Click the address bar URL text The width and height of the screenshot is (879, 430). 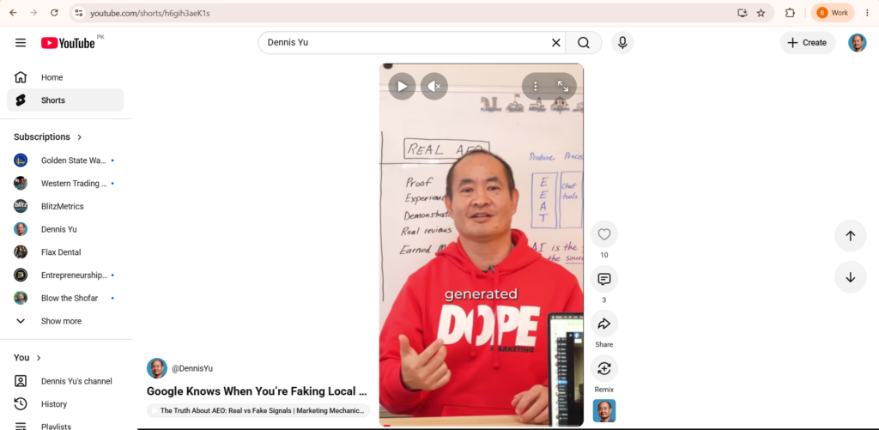click(x=150, y=13)
